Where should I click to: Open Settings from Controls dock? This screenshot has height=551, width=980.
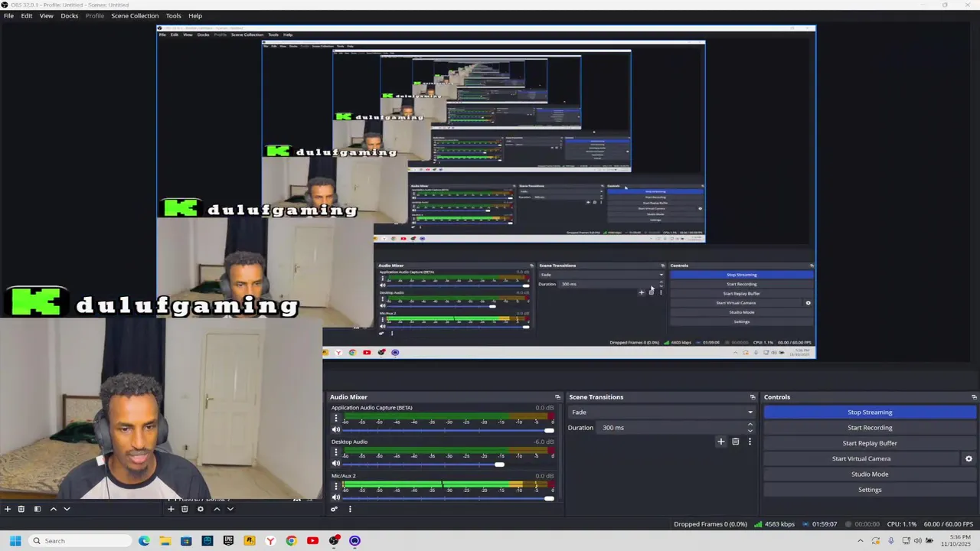coord(870,490)
